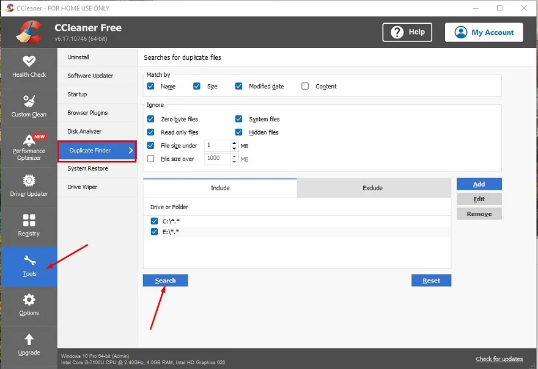The height and width of the screenshot is (369, 538).
Task: Open the Options gear icon
Action: coord(29,300)
